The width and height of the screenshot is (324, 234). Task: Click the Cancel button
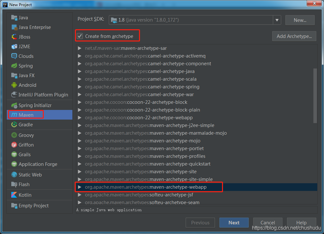point(268,223)
